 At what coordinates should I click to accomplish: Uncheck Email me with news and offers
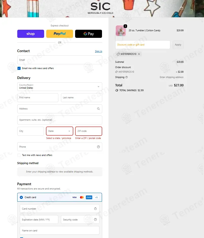tap(19, 68)
